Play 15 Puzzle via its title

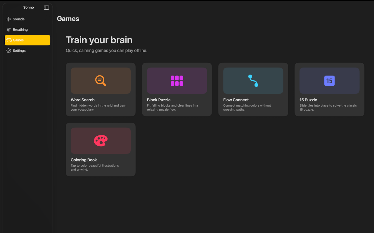(x=308, y=100)
